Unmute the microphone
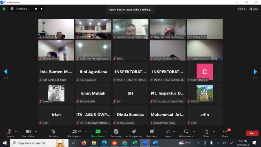 (x=9, y=132)
